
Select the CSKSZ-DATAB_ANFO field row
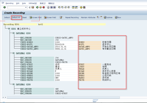coord(37,47)
